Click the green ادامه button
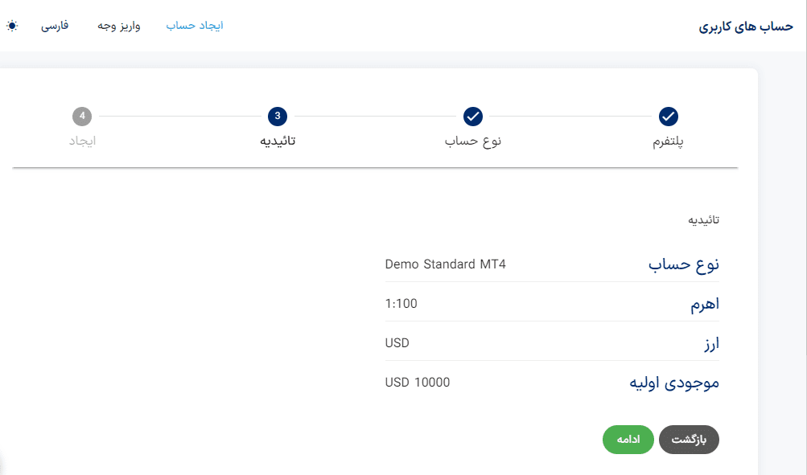 (x=628, y=440)
